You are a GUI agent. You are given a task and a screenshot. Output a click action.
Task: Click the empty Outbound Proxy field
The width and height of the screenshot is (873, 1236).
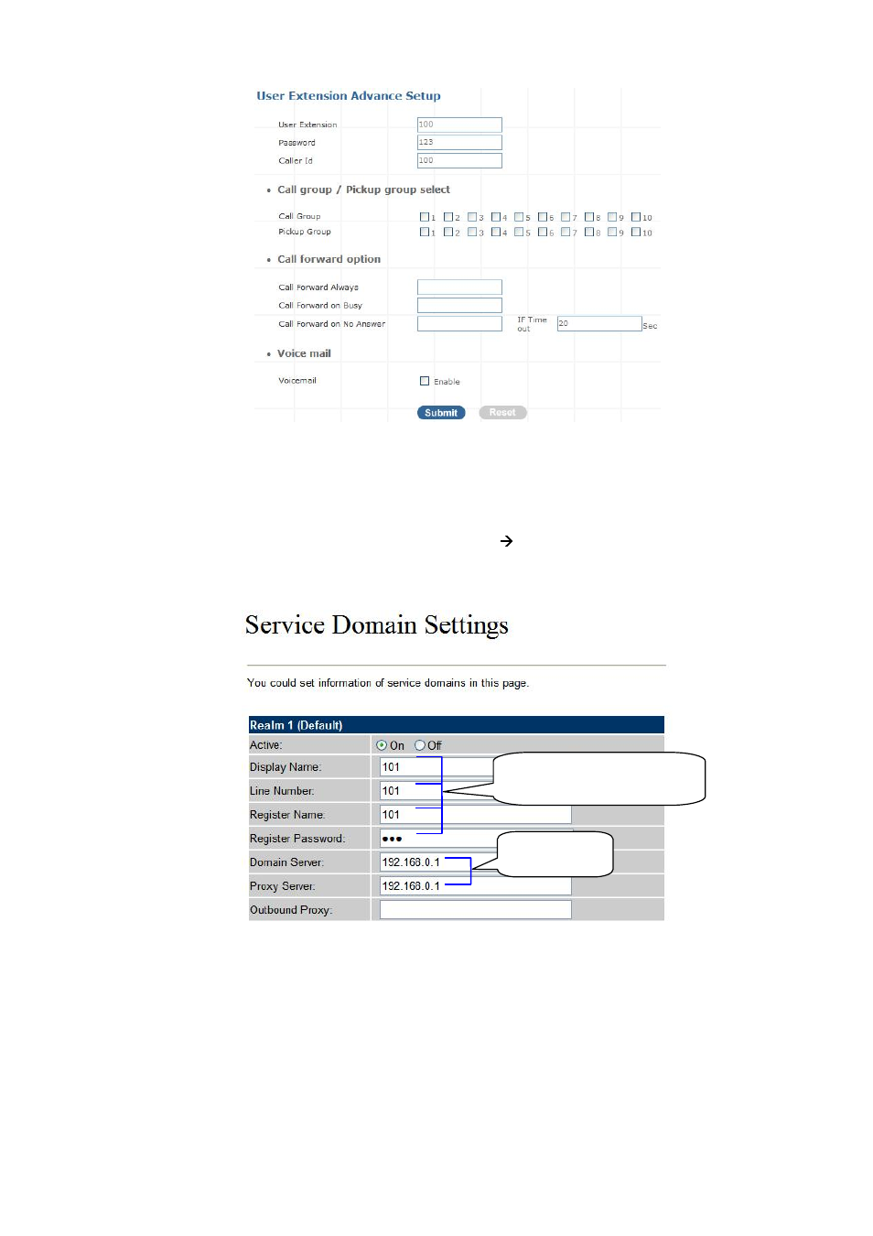(474, 909)
